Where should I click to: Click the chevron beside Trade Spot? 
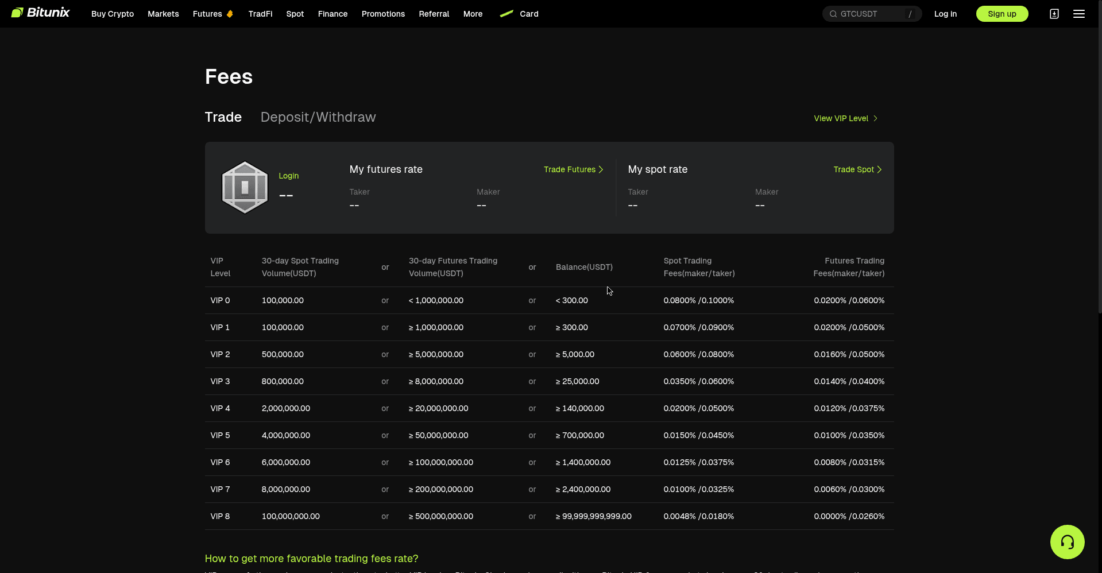click(879, 169)
